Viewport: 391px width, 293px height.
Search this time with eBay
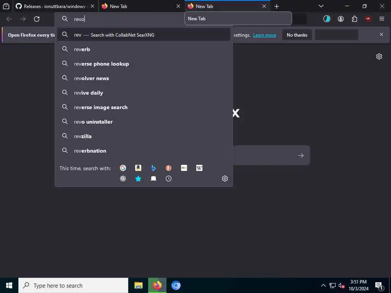pyautogui.click(x=184, y=168)
